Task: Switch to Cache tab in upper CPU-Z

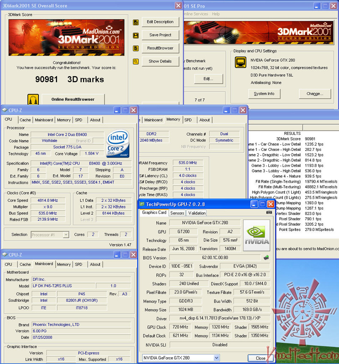Action: coord(25,120)
